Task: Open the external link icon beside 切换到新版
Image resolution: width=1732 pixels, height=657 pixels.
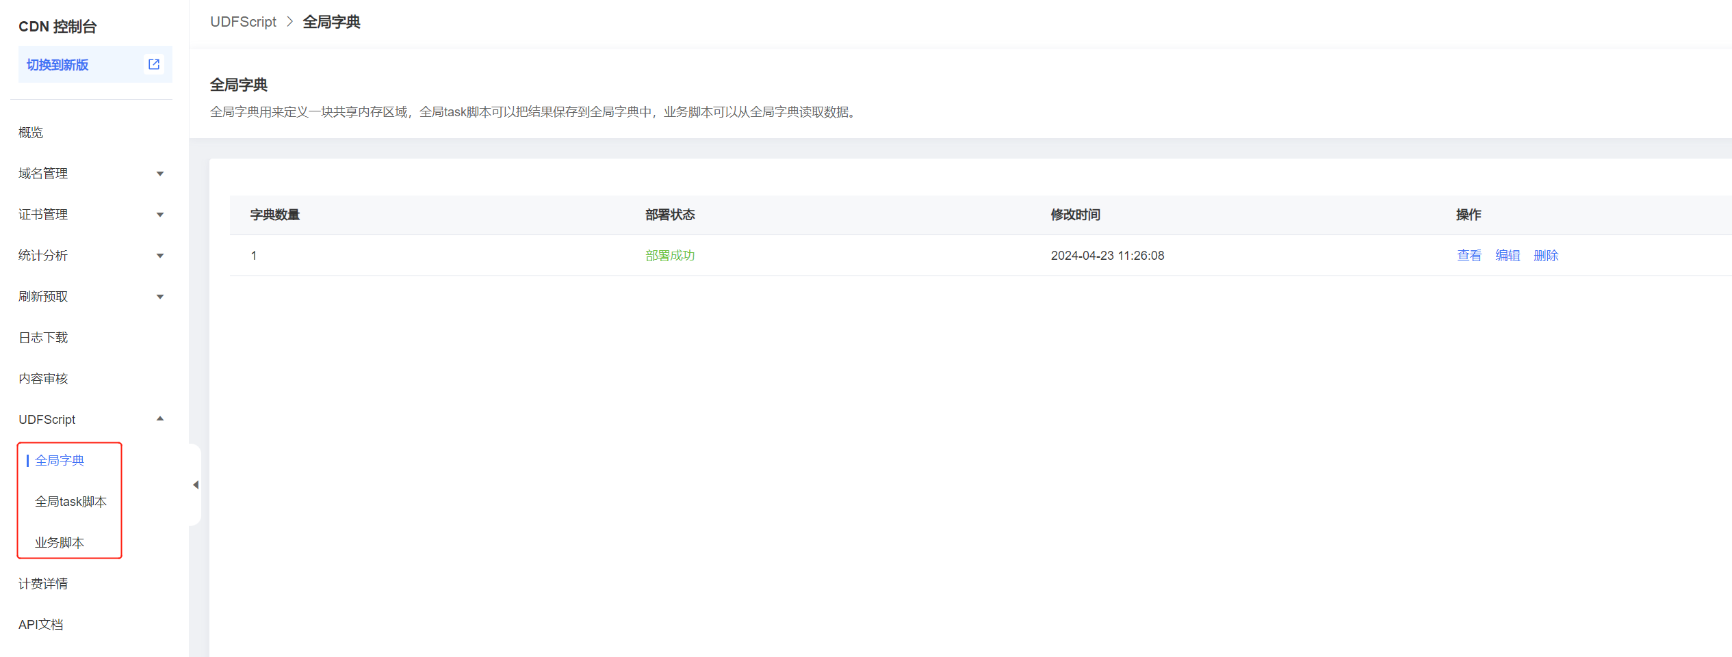Action: [x=154, y=64]
